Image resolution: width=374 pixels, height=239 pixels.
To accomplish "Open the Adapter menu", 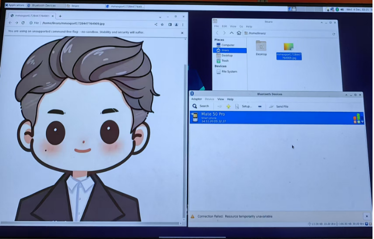I will (196, 99).
